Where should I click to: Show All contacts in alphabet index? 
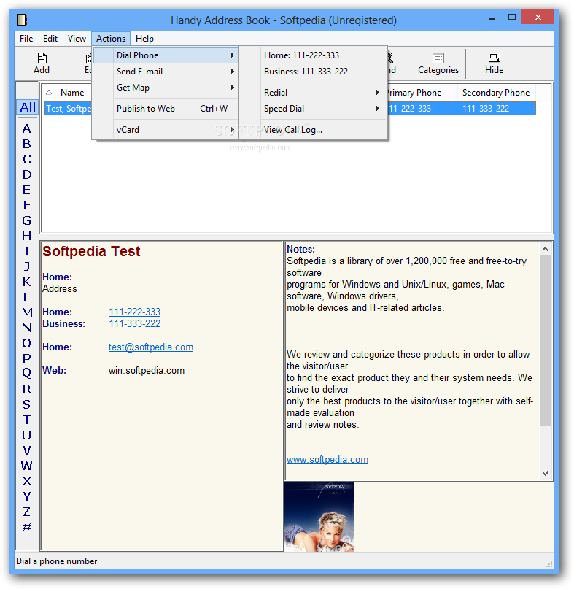click(x=28, y=107)
